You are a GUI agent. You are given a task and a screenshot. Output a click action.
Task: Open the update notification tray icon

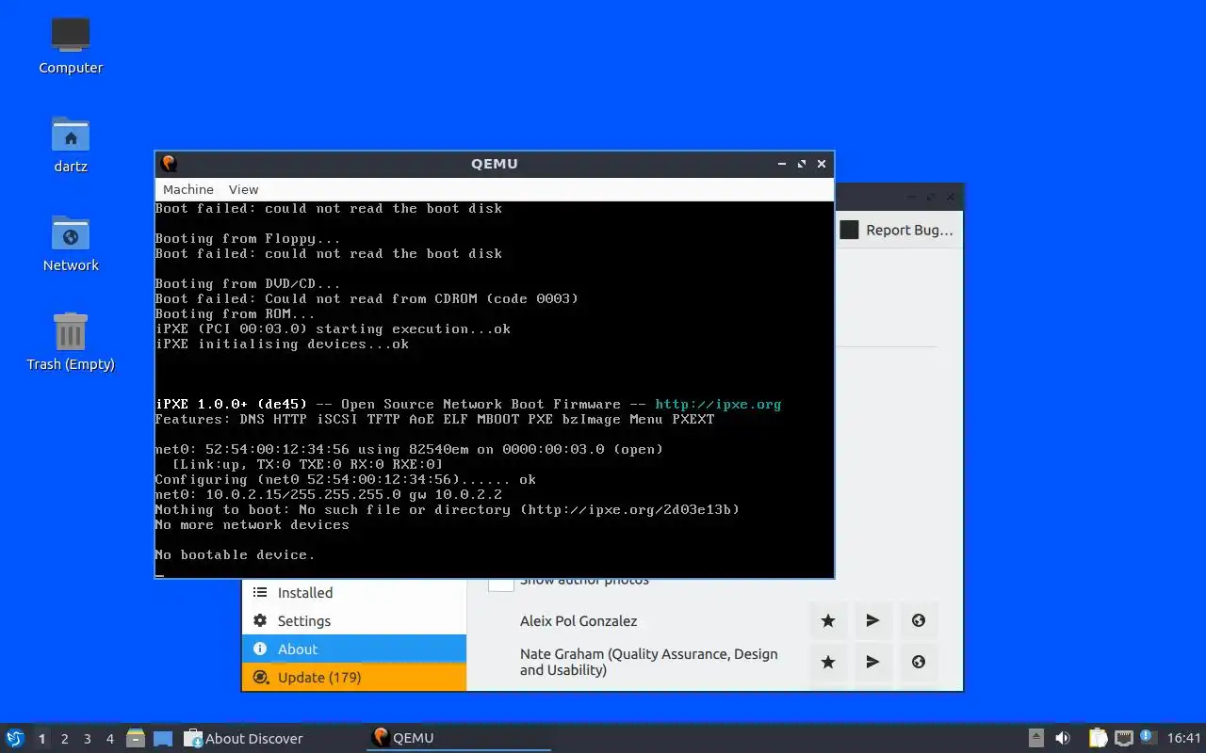click(x=1148, y=737)
